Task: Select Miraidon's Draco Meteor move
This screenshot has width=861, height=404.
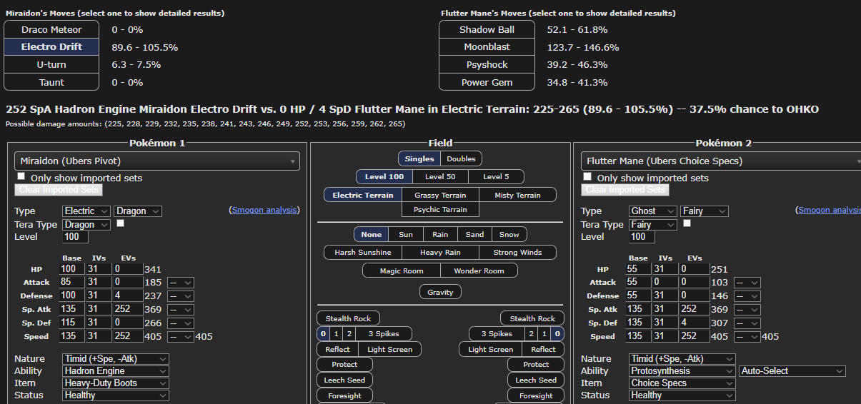Action: 51,29
